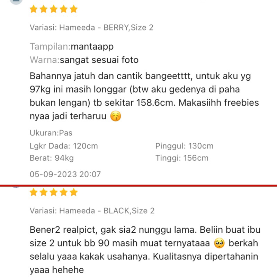Viewport: 277px width, 277px height.
Task: Click the review text starting with Bener2 realpict
Action: click(145, 250)
